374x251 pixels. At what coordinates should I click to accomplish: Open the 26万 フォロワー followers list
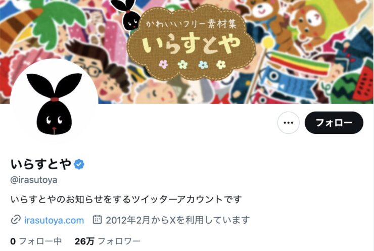point(108,241)
